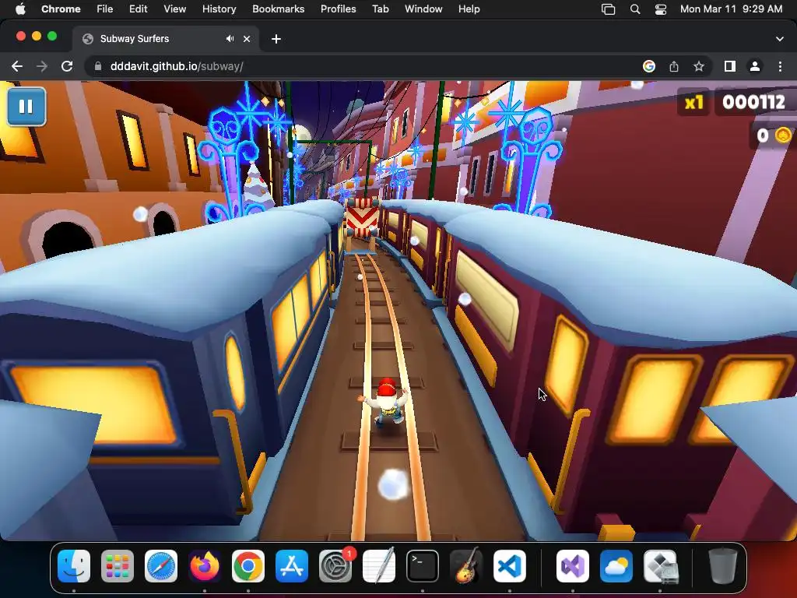
Task: Toggle the Chrome side panel
Action: 730,66
